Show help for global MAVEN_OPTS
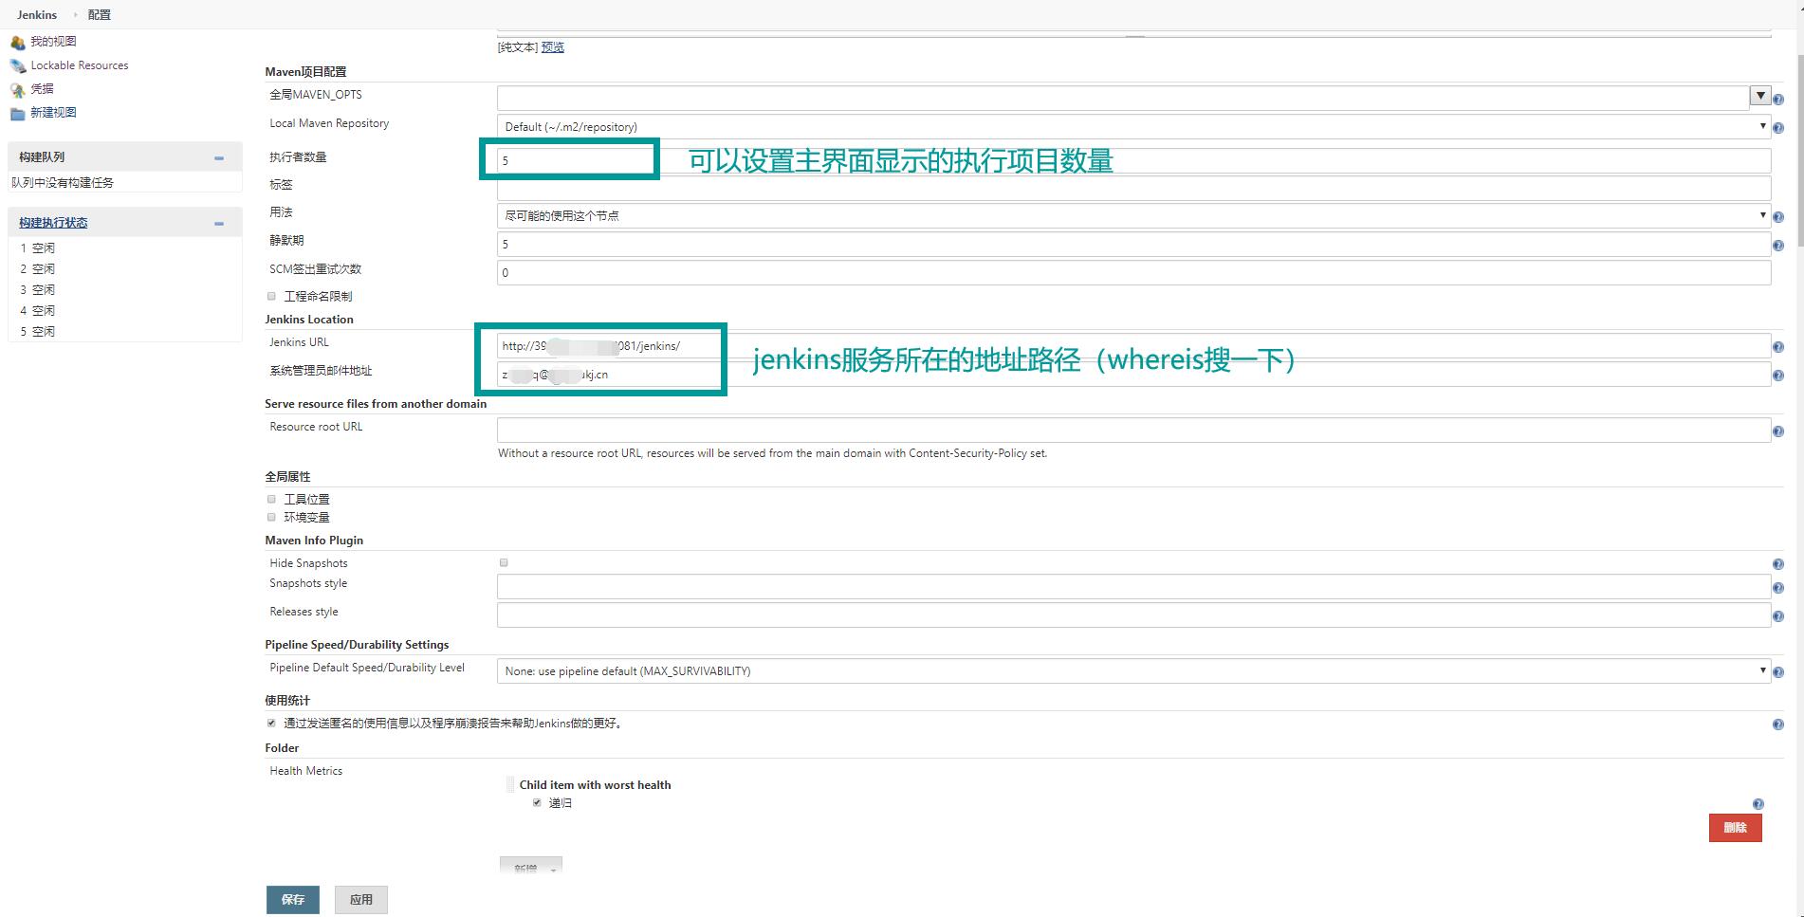The image size is (1804, 917). 1778,100
